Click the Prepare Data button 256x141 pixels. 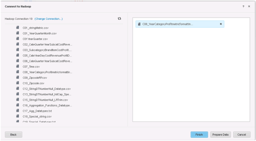(221, 135)
